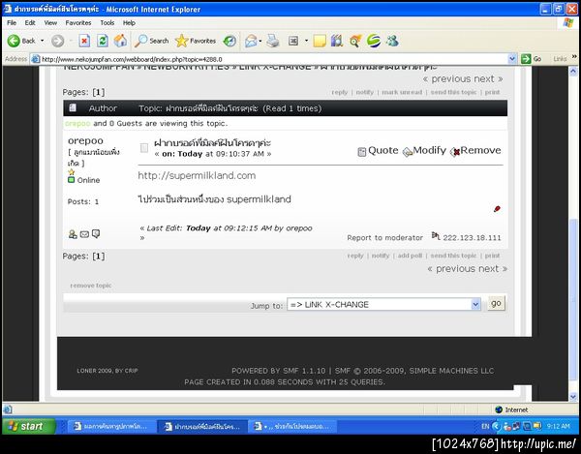Click the IP address logged icon
This screenshot has width=581, height=454.
pyautogui.click(x=436, y=236)
